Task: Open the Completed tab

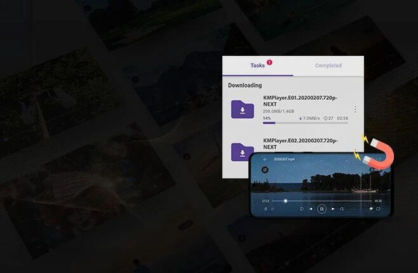Action: point(328,65)
